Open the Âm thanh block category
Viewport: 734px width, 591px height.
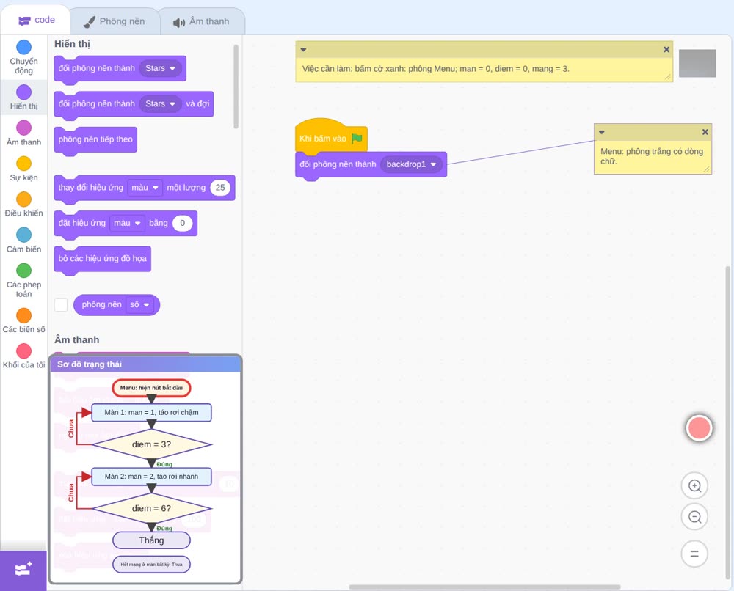click(x=24, y=133)
